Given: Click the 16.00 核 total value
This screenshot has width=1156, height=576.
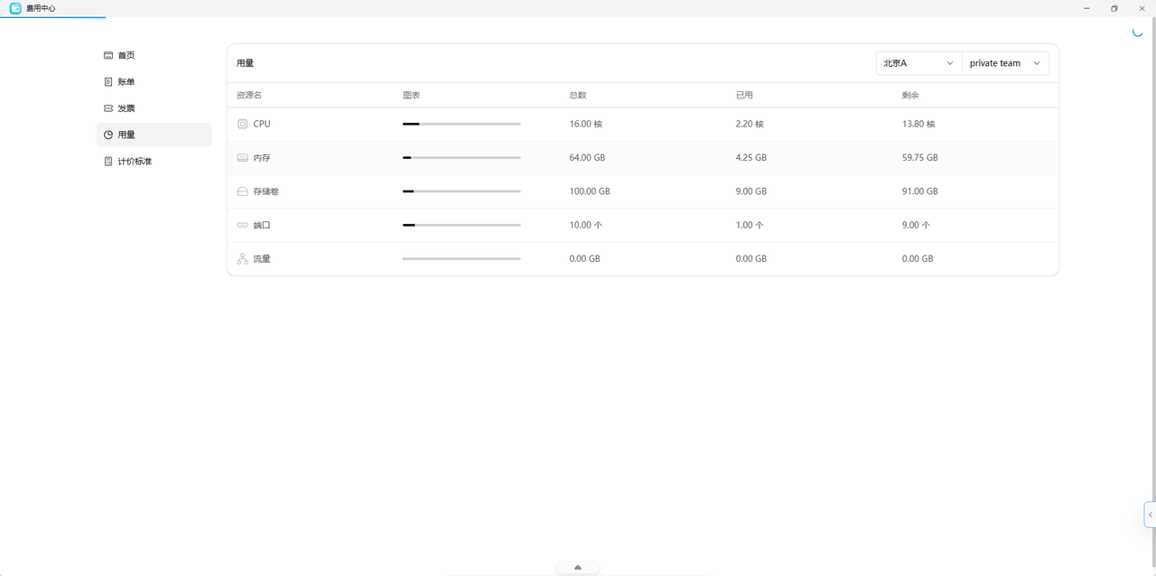Looking at the screenshot, I should coord(586,124).
